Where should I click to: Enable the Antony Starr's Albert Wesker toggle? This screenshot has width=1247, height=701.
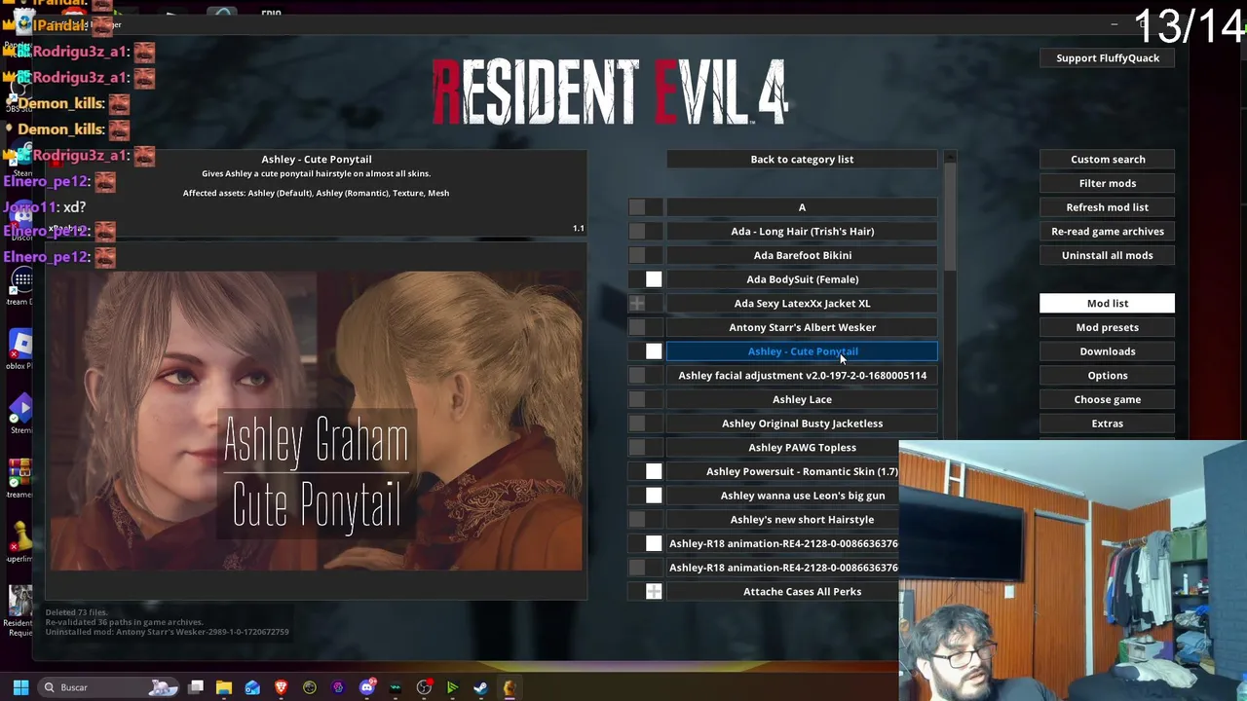tap(645, 327)
